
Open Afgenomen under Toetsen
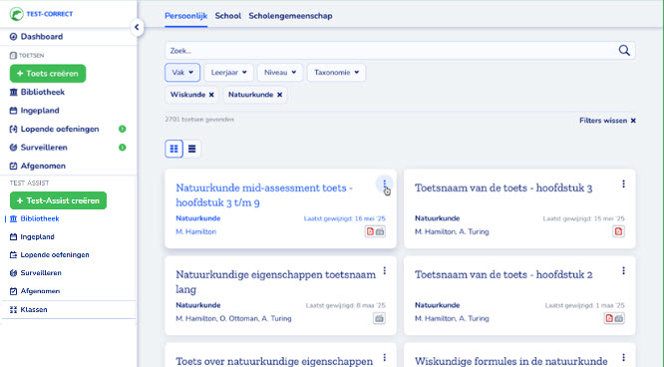click(37, 167)
